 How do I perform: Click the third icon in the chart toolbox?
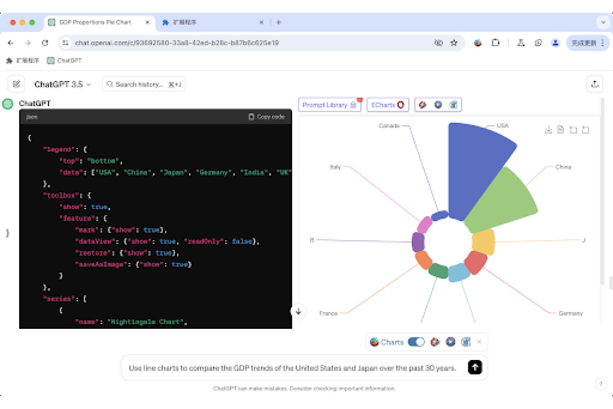coord(573,130)
